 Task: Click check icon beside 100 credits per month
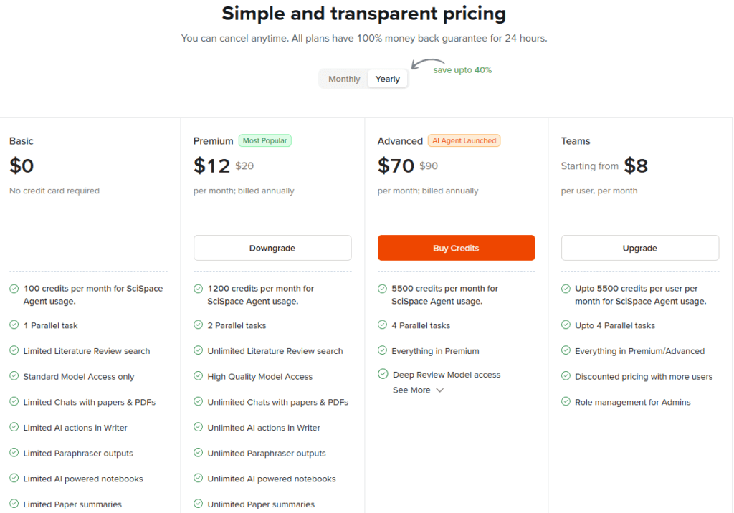point(14,289)
